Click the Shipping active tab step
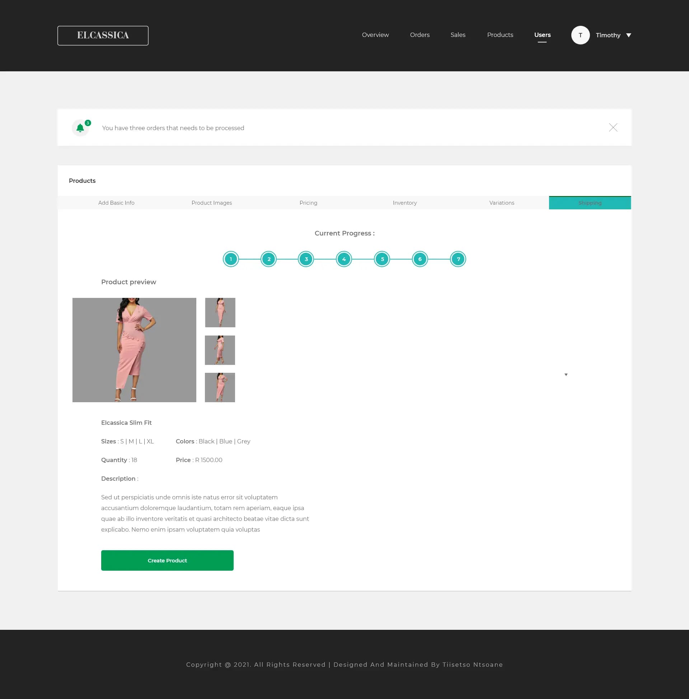The image size is (689, 699). tap(590, 202)
